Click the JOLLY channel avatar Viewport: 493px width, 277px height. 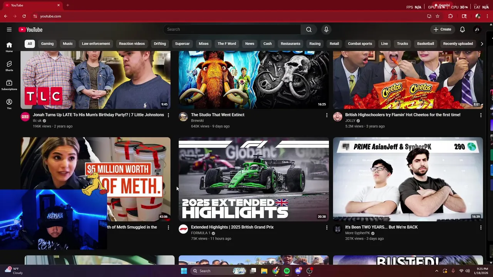338,117
